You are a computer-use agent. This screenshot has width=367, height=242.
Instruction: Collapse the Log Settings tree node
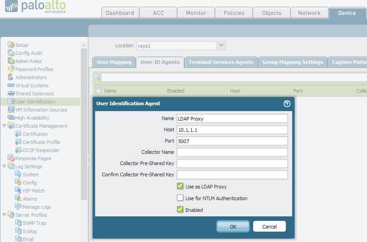coord(4,166)
